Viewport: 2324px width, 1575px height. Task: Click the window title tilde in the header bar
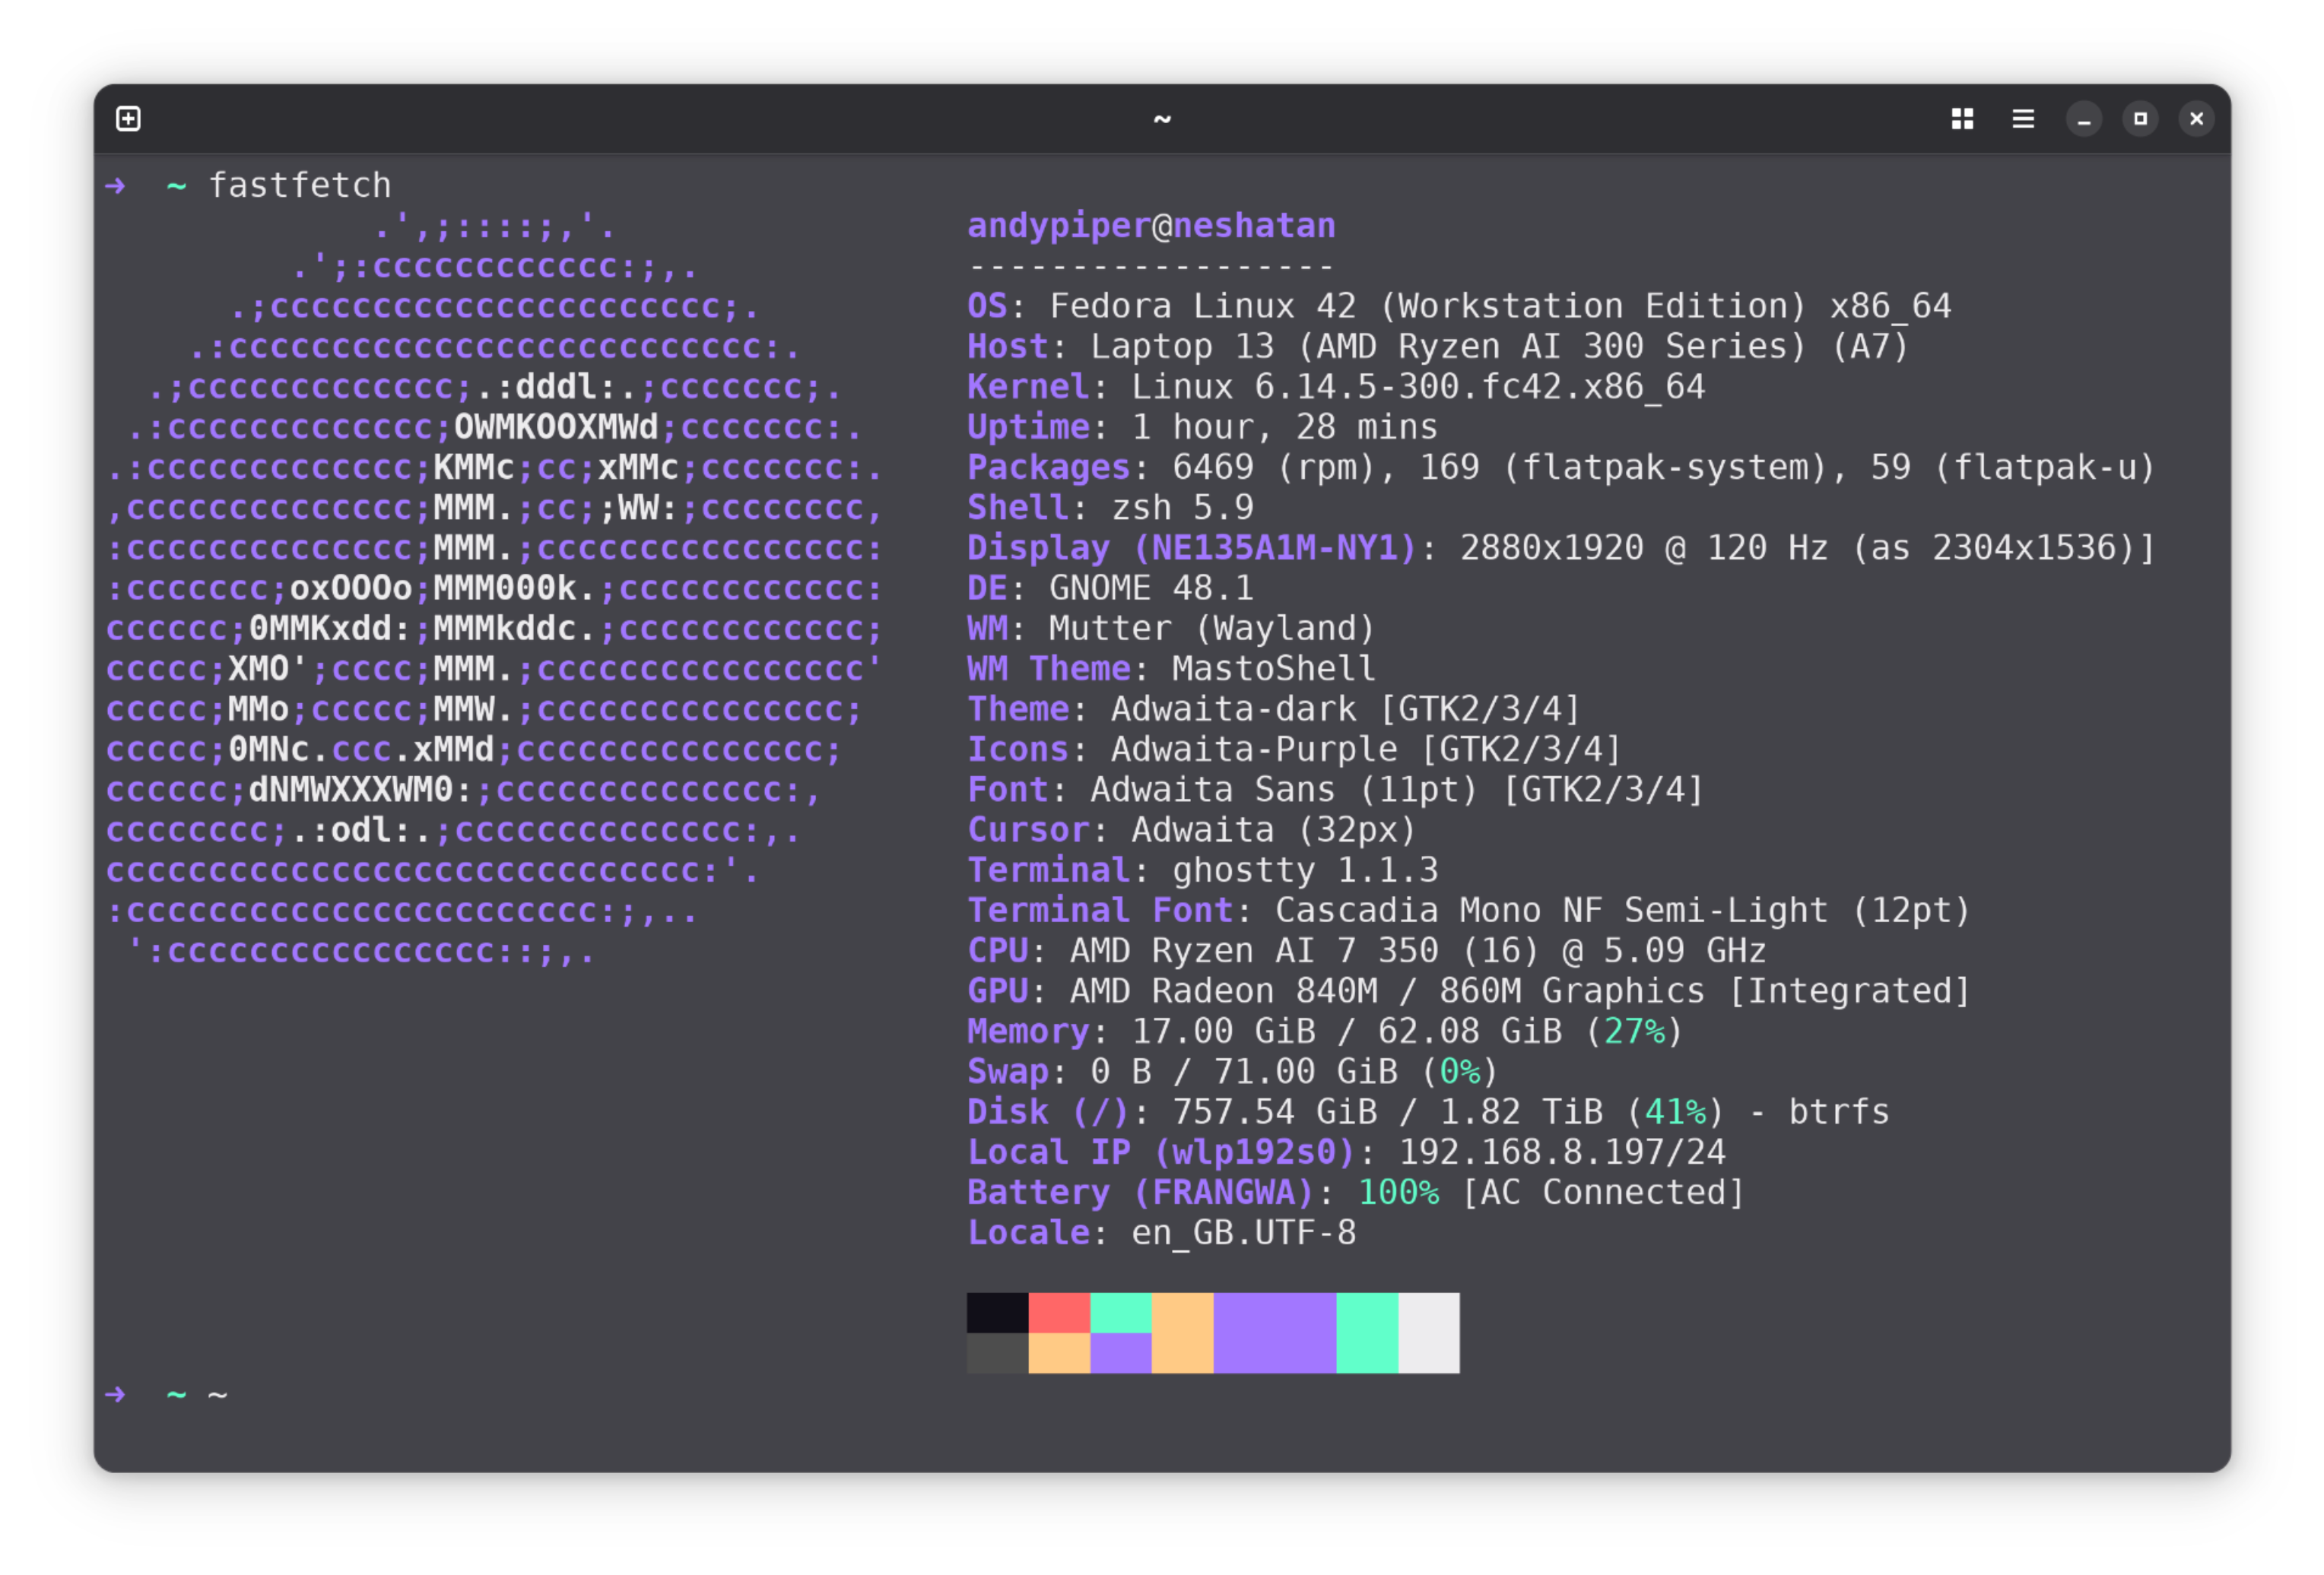pos(1161,119)
